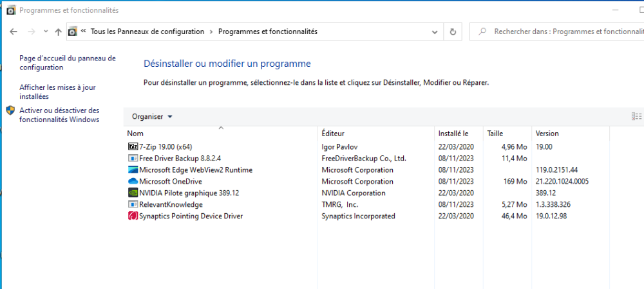The width and height of the screenshot is (644, 289).
Task: Click version 119.0.2151.44
Action: pyautogui.click(x=557, y=170)
